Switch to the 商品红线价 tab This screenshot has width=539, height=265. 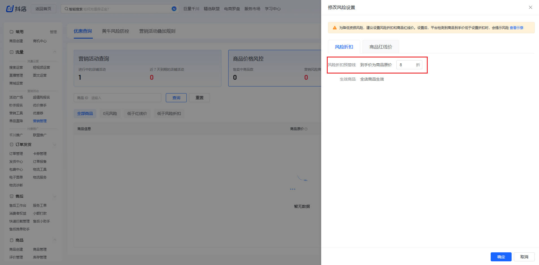pos(381,47)
